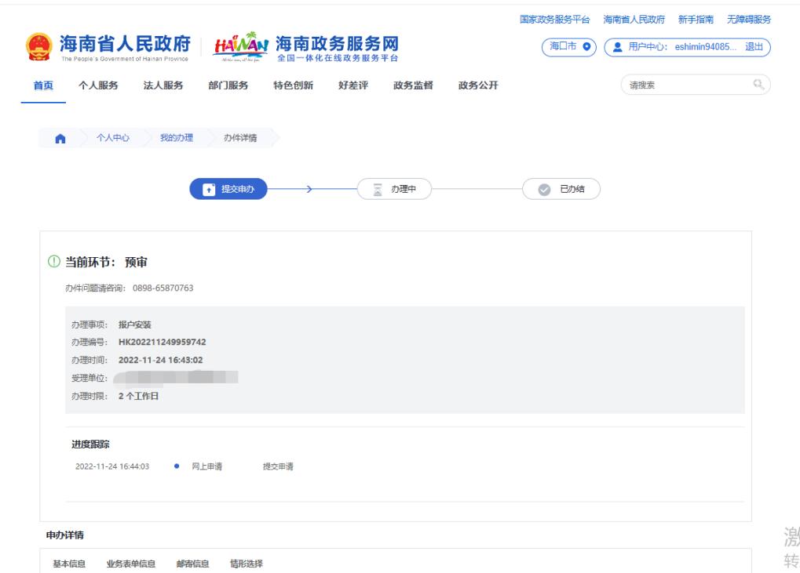Click the user avatar icon in 用户中心

click(618, 47)
